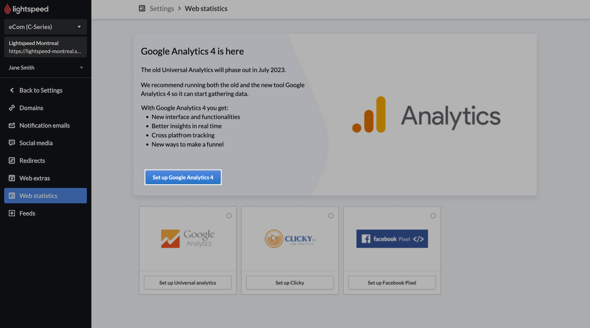Select the Clicky card radio button

coord(331,216)
